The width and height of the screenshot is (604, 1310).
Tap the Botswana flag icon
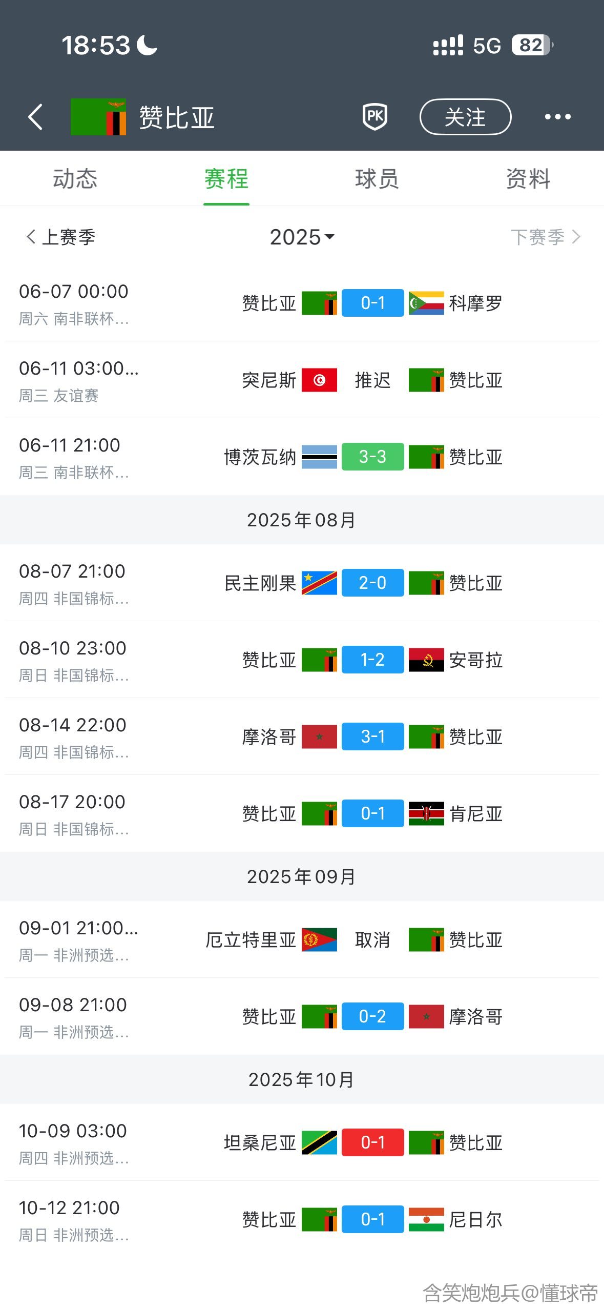[319, 457]
